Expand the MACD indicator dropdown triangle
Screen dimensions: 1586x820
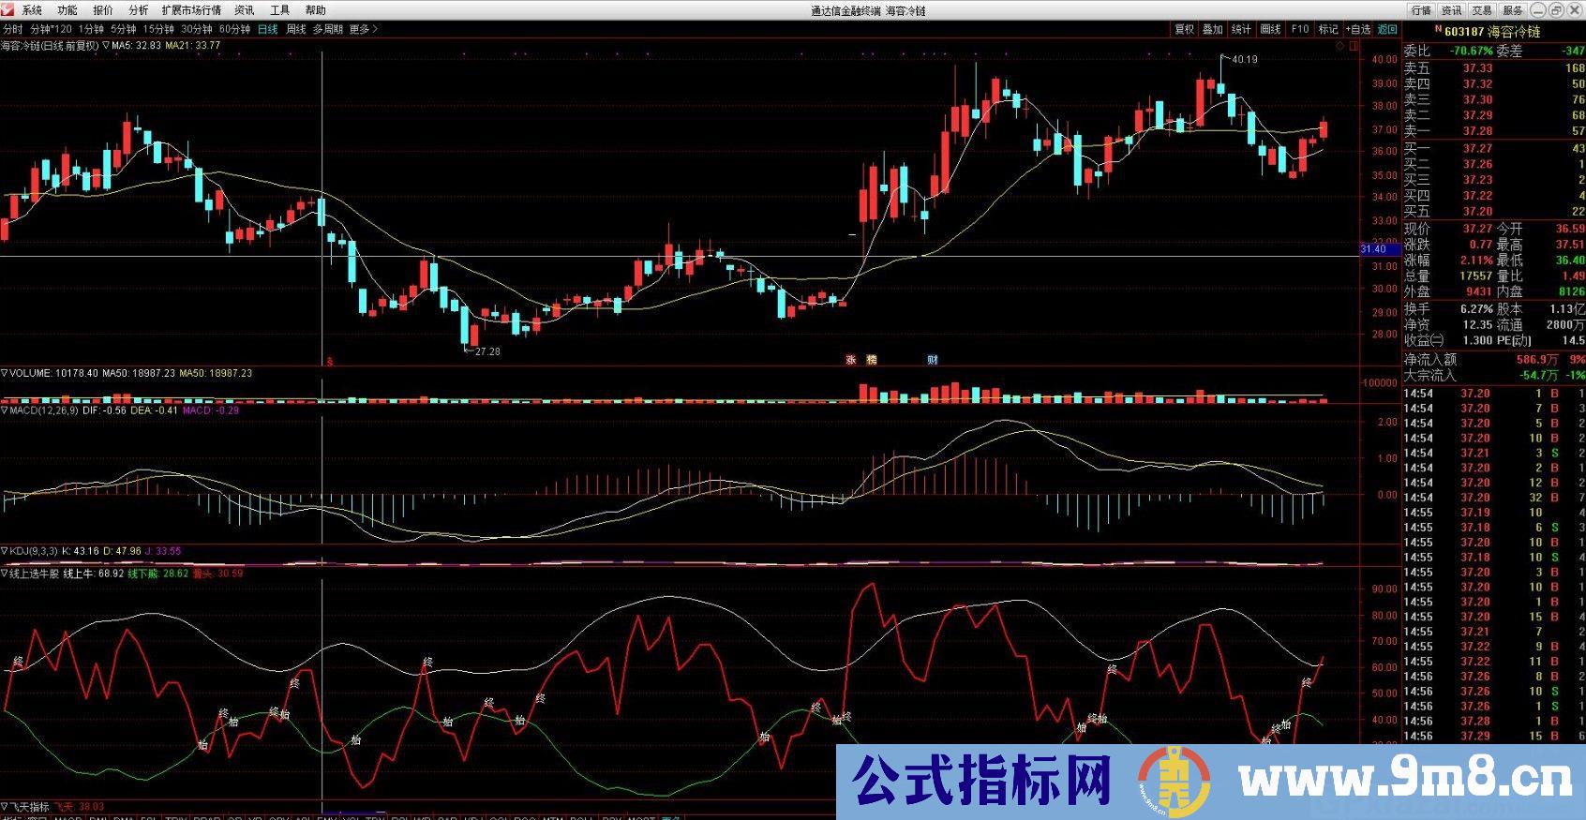point(5,410)
